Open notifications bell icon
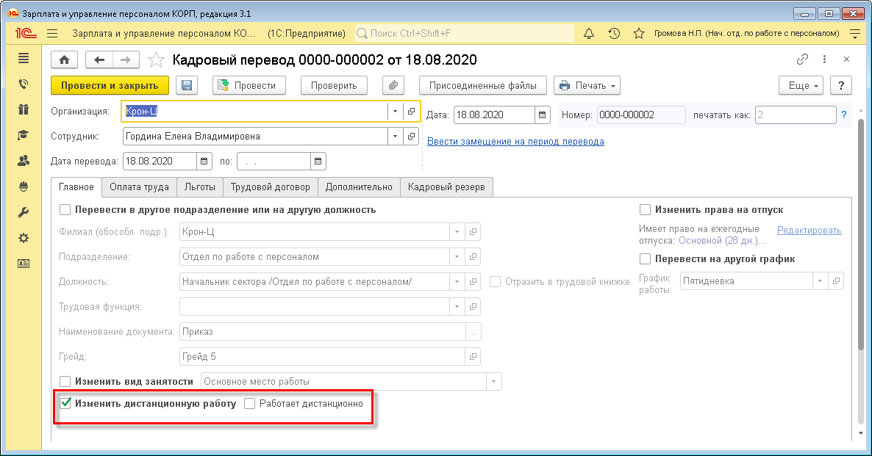 (x=588, y=33)
